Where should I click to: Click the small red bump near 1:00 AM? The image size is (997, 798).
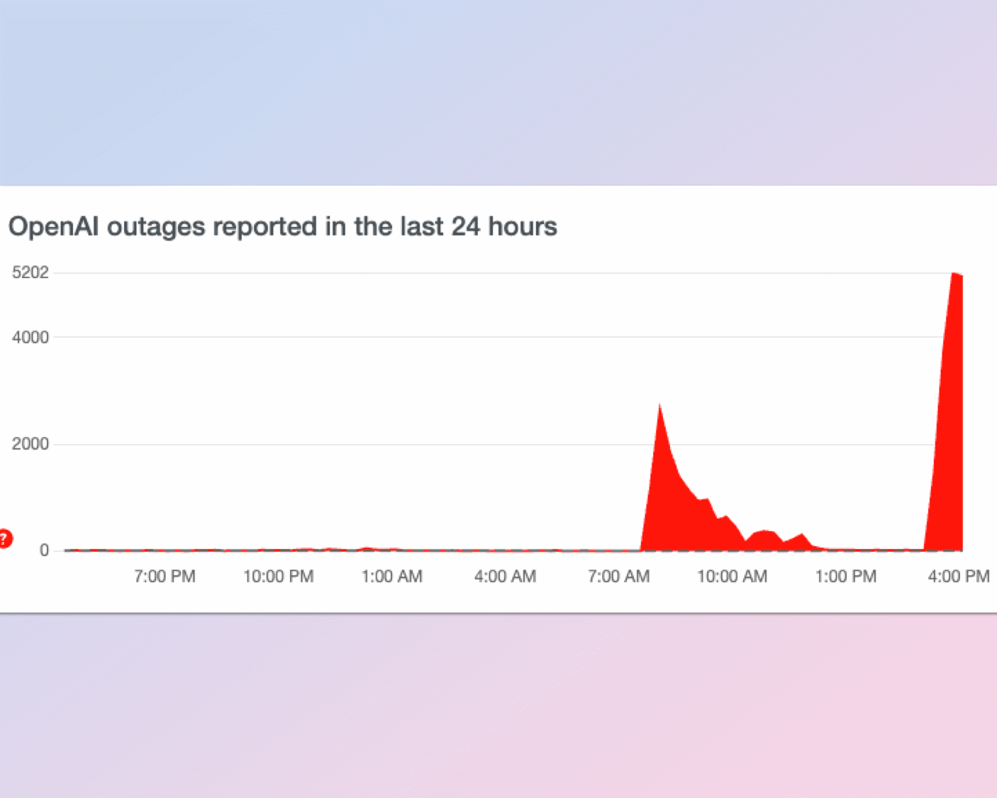(367, 548)
